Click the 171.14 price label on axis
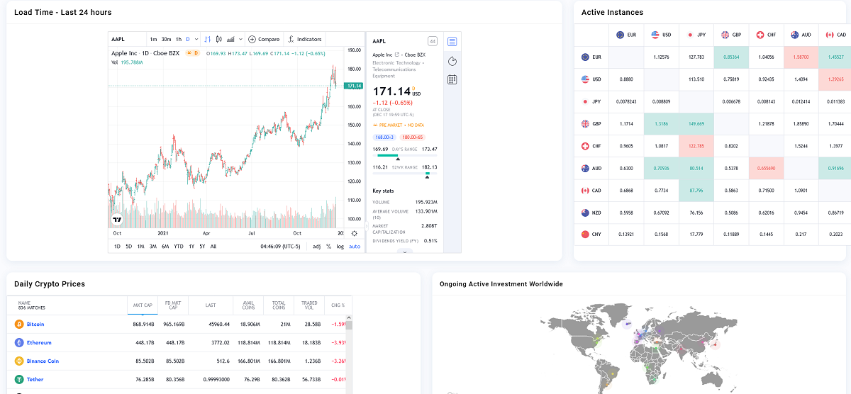Viewport: 851px width, 394px height. [354, 86]
